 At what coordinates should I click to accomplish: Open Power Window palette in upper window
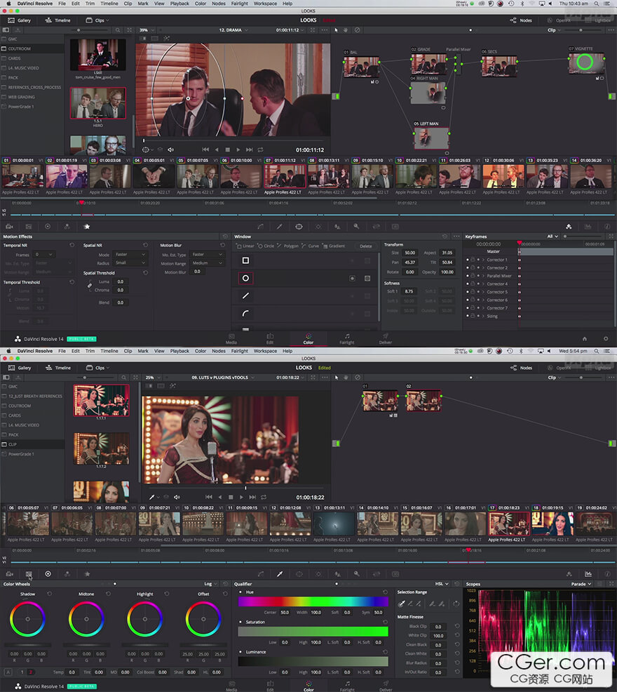299,227
